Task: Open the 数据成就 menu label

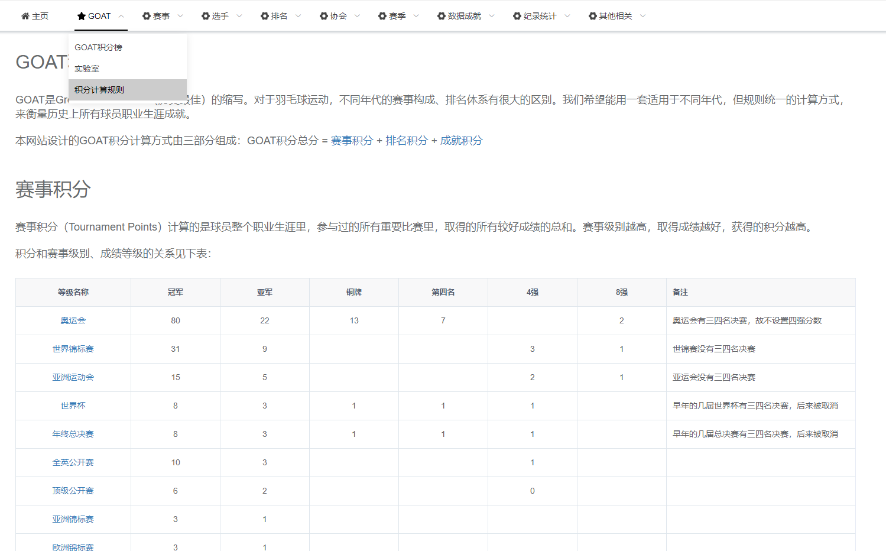Action: [465, 16]
